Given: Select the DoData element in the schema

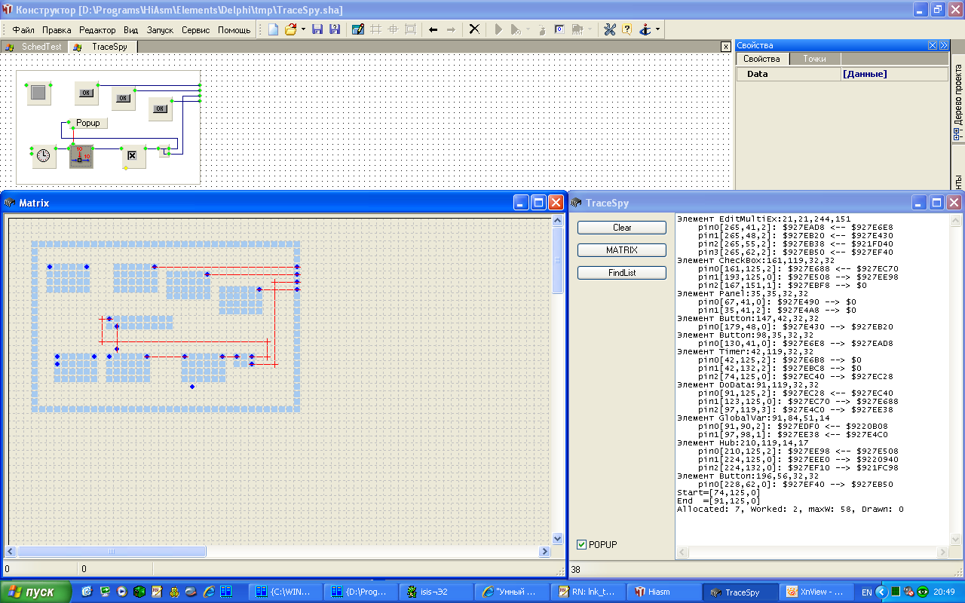Looking at the screenshot, I should [x=81, y=156].
